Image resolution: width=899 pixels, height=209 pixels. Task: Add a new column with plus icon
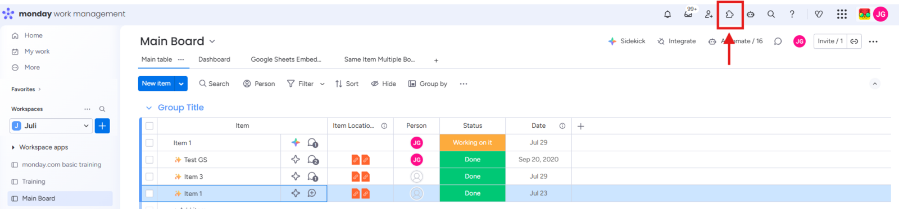581,126
